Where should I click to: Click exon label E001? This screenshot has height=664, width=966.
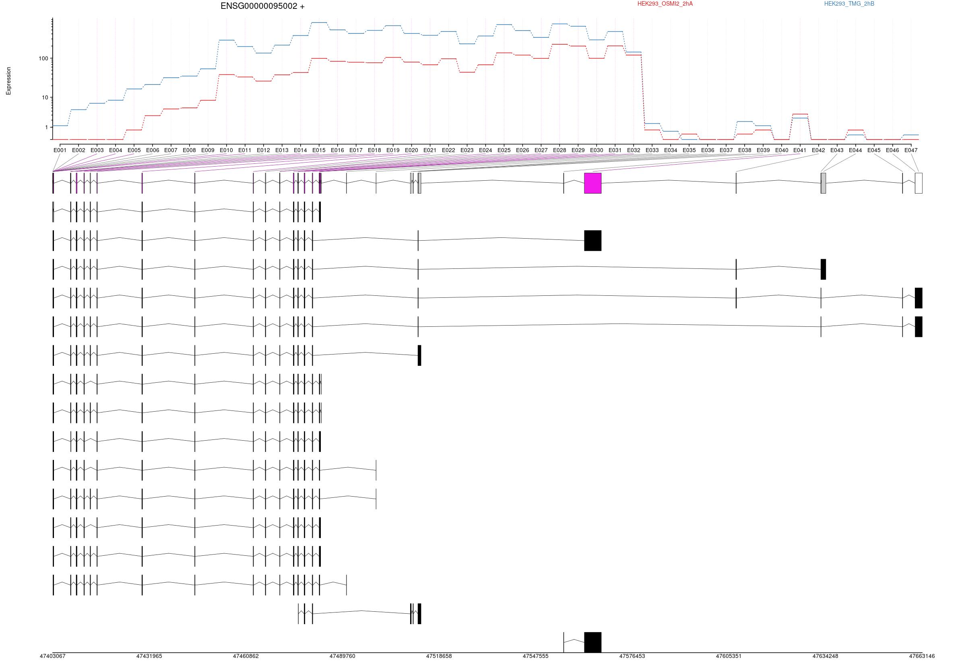pos(60,150)
